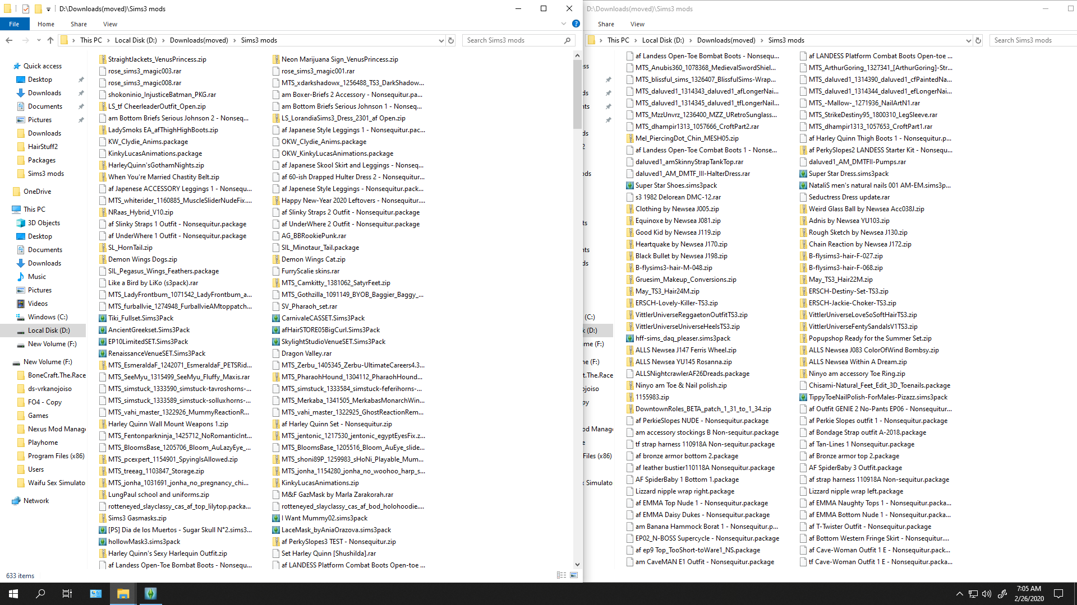Click the Properties quick access toolbar icon
The image size is (1077, 605).
[26, 8]
